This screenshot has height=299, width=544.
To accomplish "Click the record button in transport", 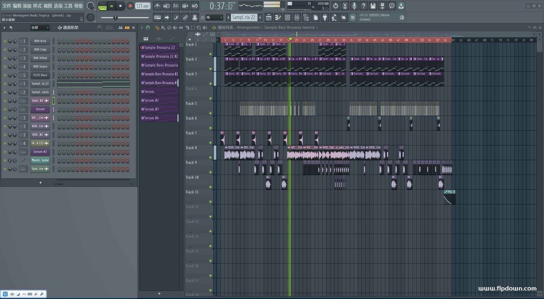I will point(130,6).
